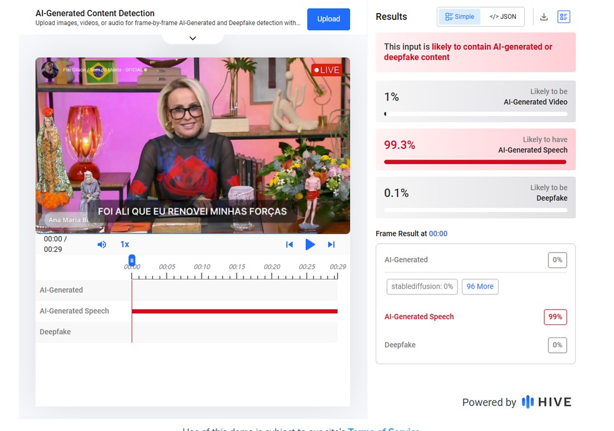Viewport: 614px width, 431px height.
Task: Expand the 96 More models list
Action: 480,286
